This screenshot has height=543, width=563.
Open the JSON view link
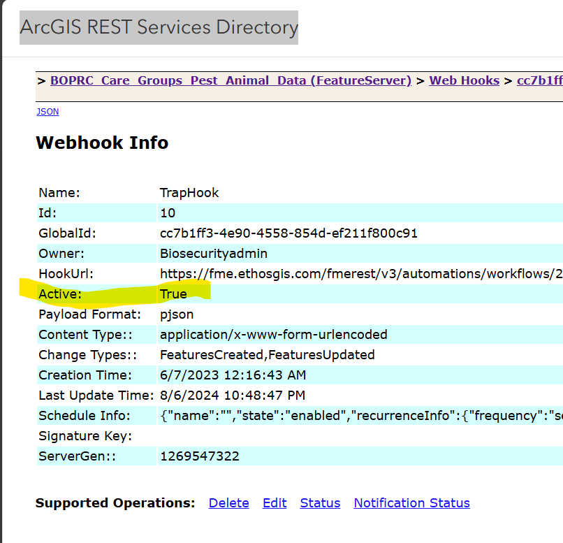47,111
